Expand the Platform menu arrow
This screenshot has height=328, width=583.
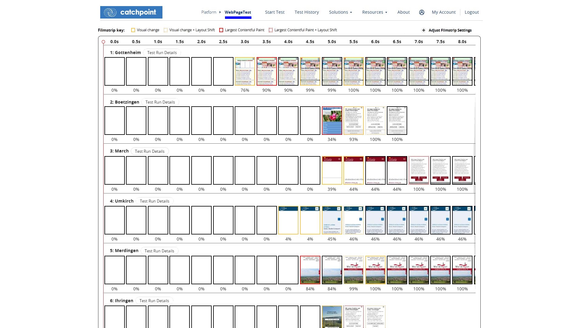click(x=220, y=12)
